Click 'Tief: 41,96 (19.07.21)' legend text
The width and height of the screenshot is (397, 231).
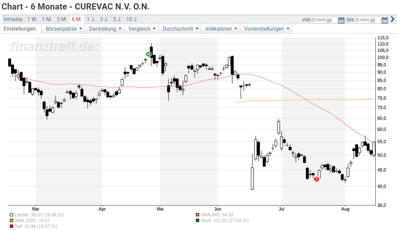click(36, 226)
